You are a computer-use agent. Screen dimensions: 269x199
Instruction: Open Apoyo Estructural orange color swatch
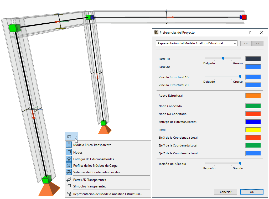point(253,96)
